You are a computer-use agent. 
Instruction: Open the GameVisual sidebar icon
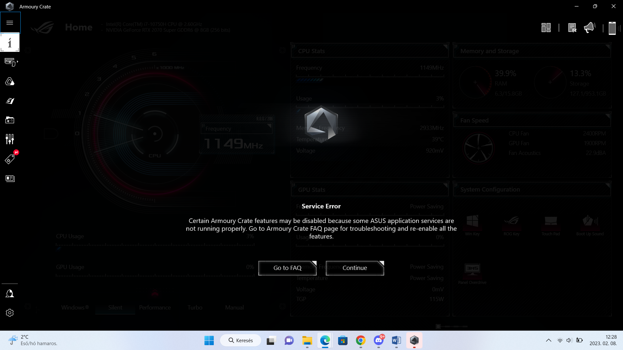click(x=10, y=101)
